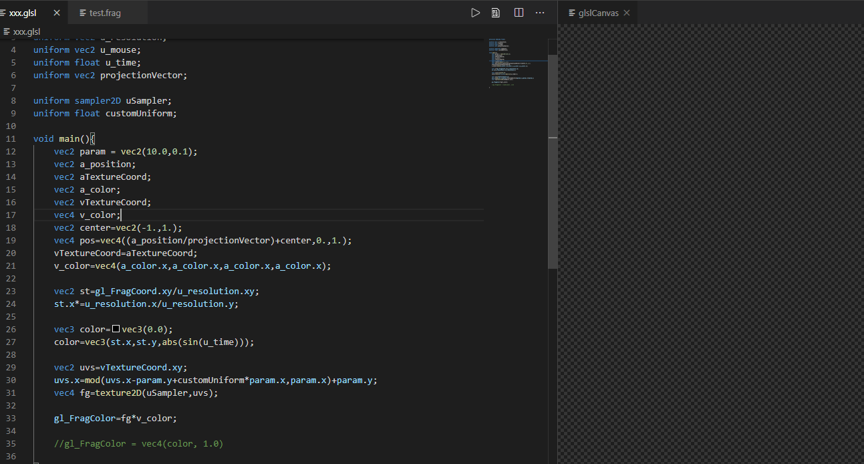This screenshot has height=464, width=864.
Task: Close the glslCanvas preview tab
Action: coord(625,13)
